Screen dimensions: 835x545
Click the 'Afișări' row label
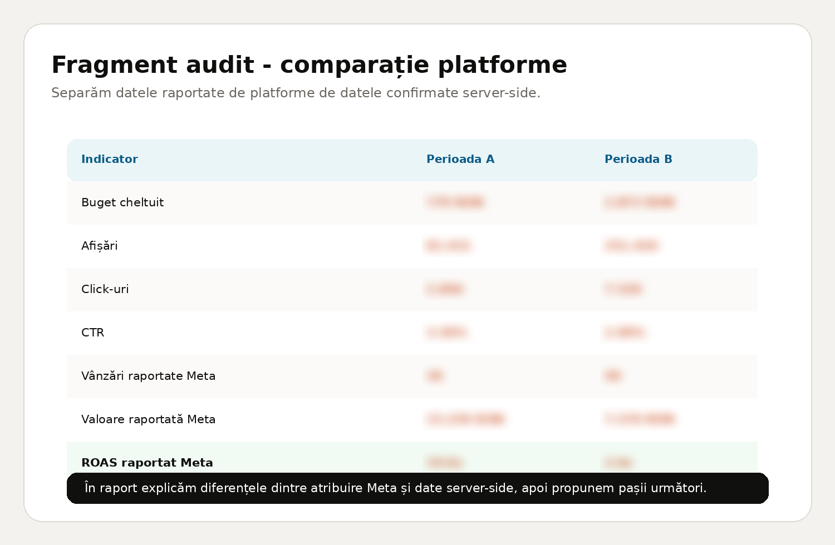pos(100,246)
